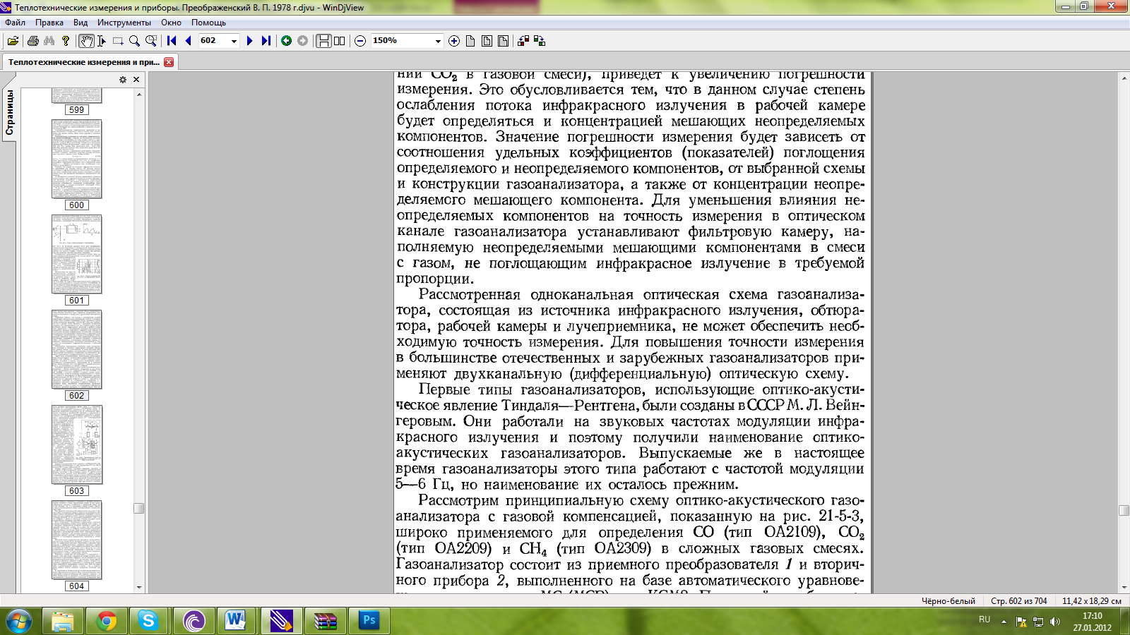
Task: Select page 601 thumbnail
Action: point(76,254)
